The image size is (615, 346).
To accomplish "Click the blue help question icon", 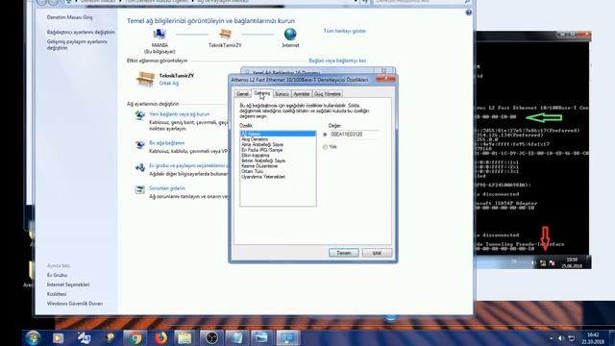I will pyautogui.click(x=468, y=12).
